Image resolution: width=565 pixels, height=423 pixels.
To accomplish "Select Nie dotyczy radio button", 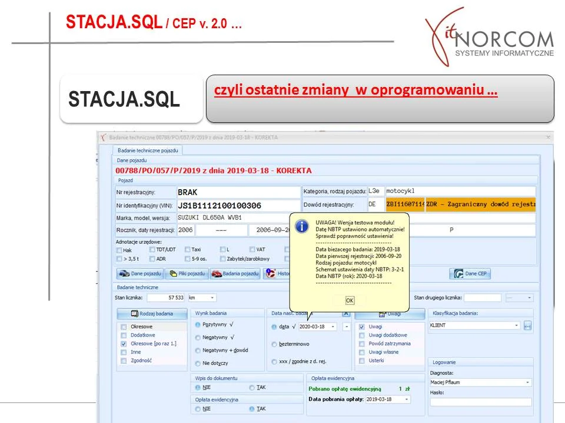I will 198,364.
